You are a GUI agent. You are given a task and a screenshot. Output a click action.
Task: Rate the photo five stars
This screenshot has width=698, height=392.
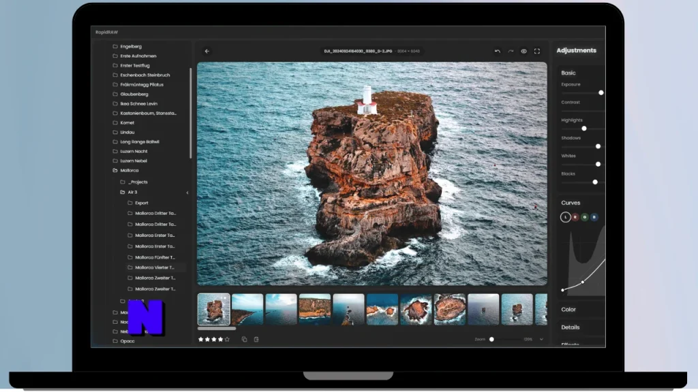coord(227,339)
